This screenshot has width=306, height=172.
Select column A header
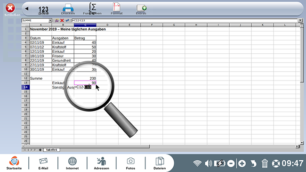[x=40, y=25]
